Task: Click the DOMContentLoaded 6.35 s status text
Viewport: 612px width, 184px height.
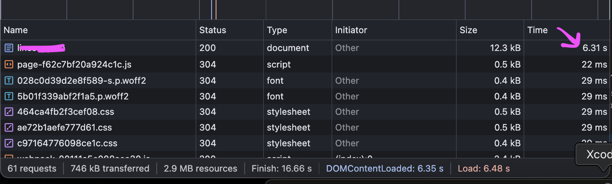Action: tap(384, 169)
